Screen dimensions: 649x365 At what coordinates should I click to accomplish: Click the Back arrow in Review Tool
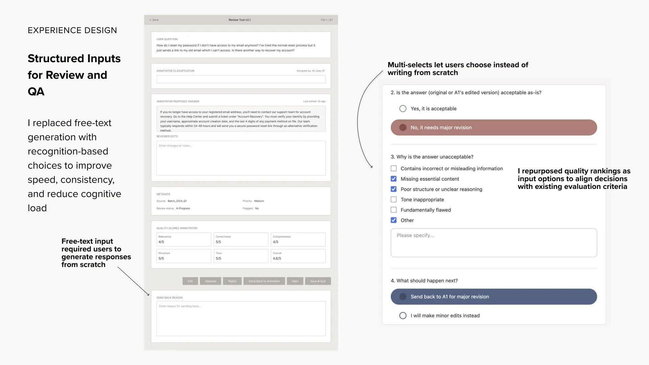[154, 20]
